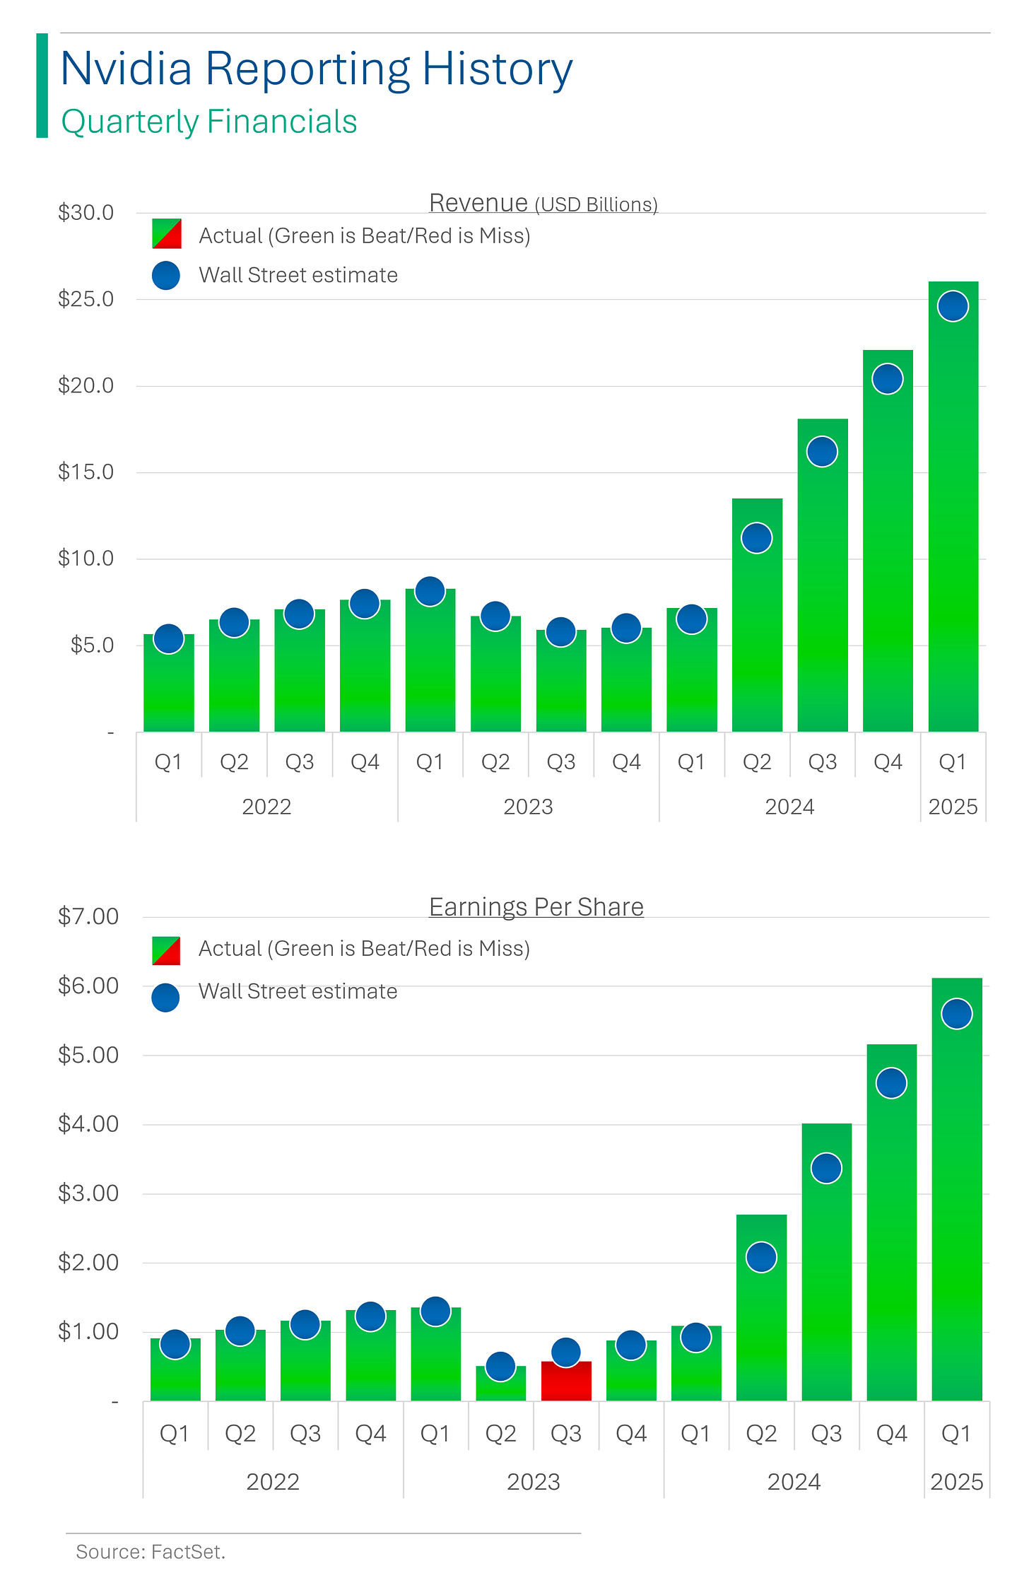Click the Q4 2022 EPS estimate dot
Viewport: 1029px width, 1595px height.
pyautogui.click(x=370, y=1316)
